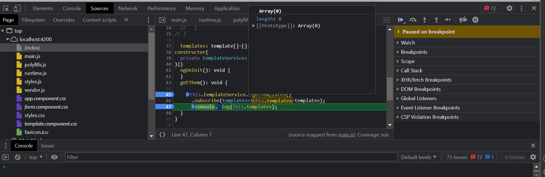Open main.js in the file tree
545x177 pixels.
[32, 56]
